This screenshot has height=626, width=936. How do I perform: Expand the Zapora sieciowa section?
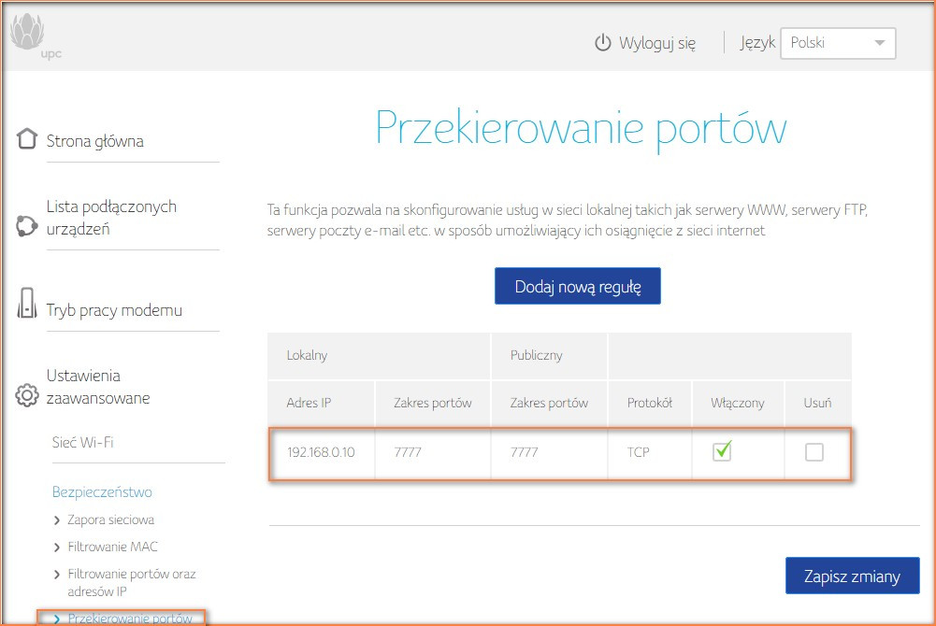[x=110, y=519]
